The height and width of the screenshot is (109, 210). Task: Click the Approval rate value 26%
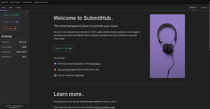[24, 57]
